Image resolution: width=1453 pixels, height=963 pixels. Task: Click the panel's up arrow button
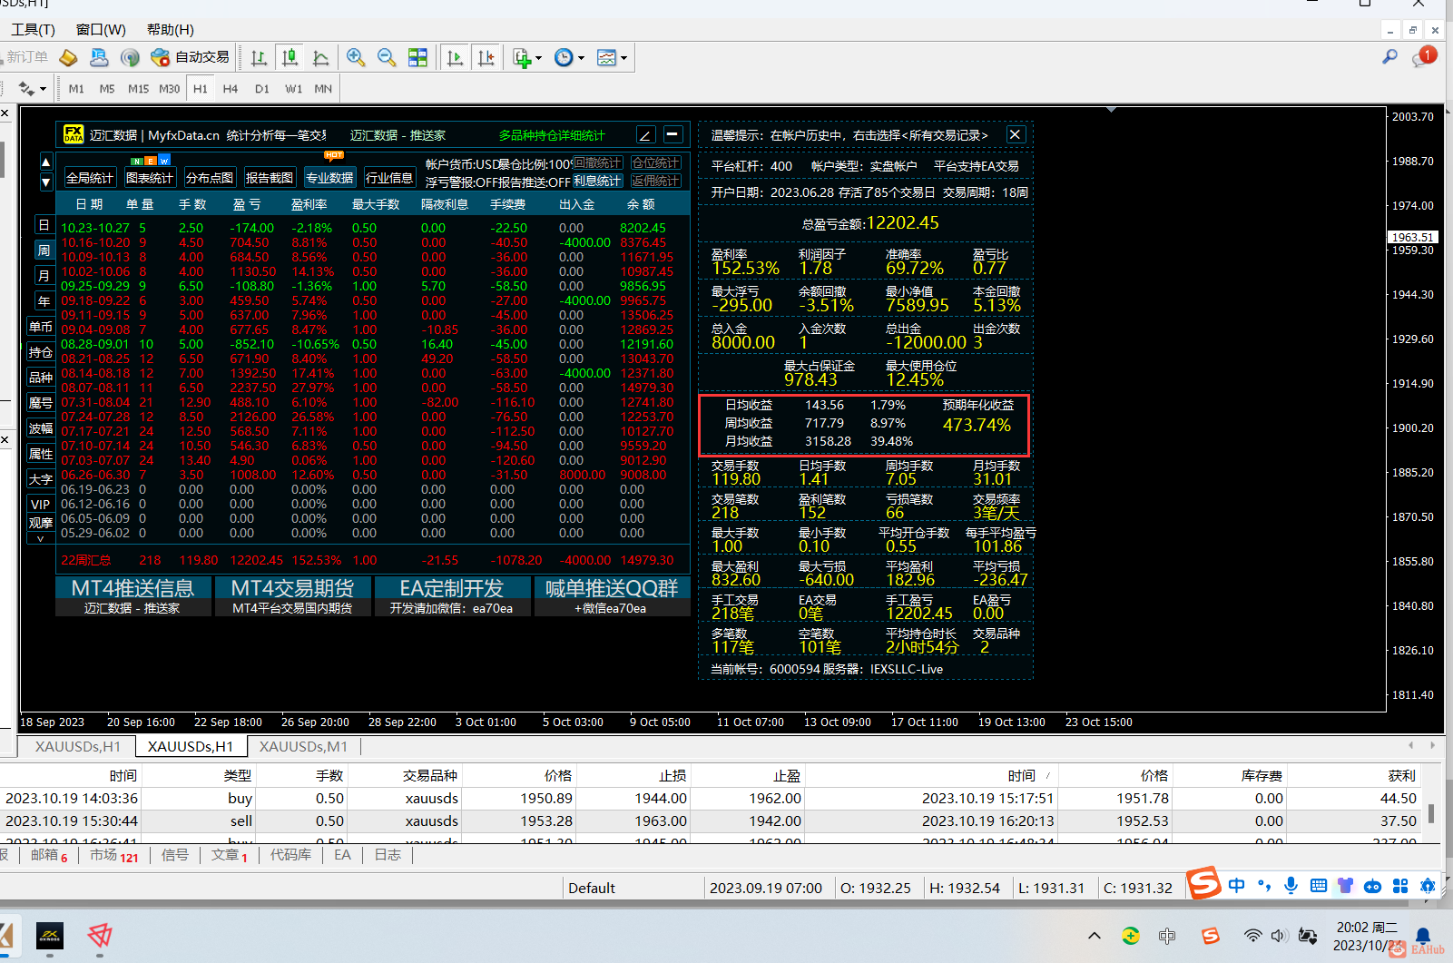click(x=46, y=162)
